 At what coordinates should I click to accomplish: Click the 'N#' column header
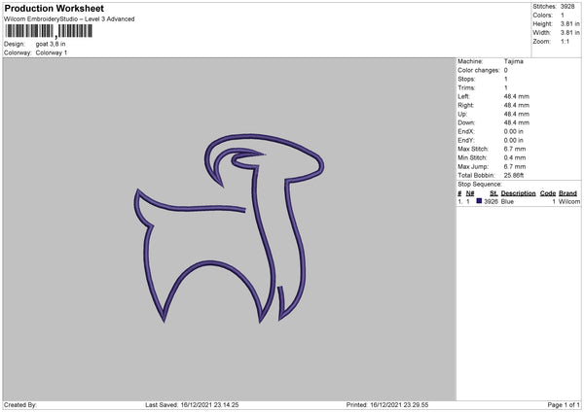coord(470,193)
